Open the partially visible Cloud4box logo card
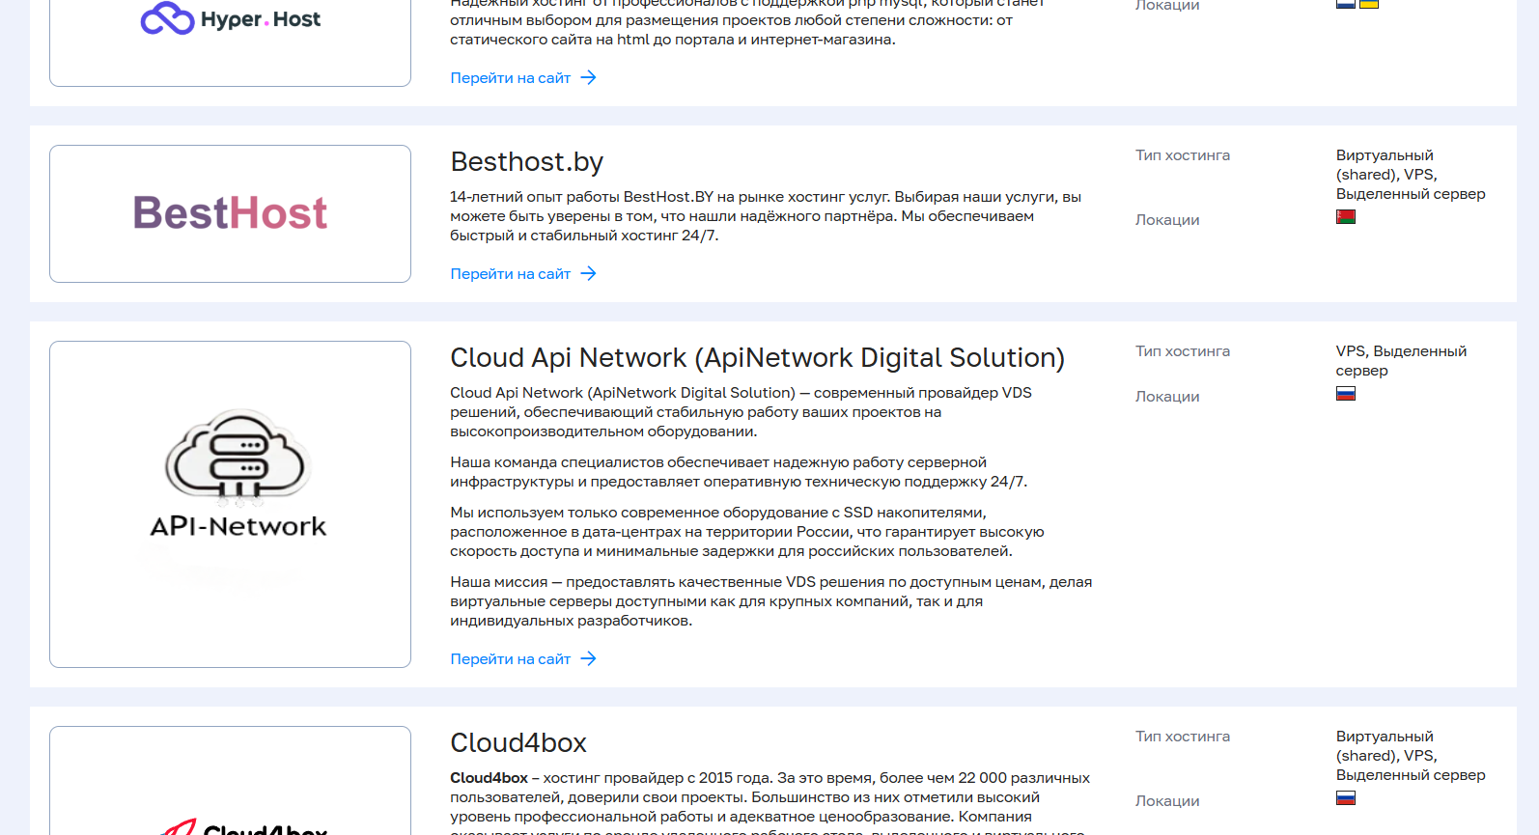 coord(230,781)
